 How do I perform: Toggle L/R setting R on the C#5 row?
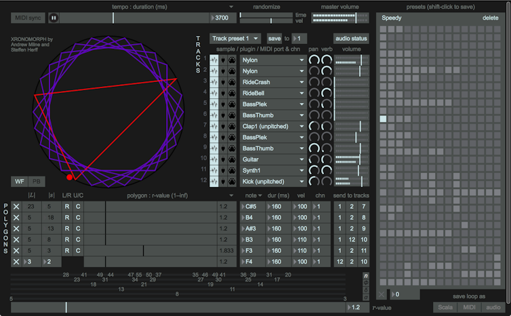coord(67,206)
